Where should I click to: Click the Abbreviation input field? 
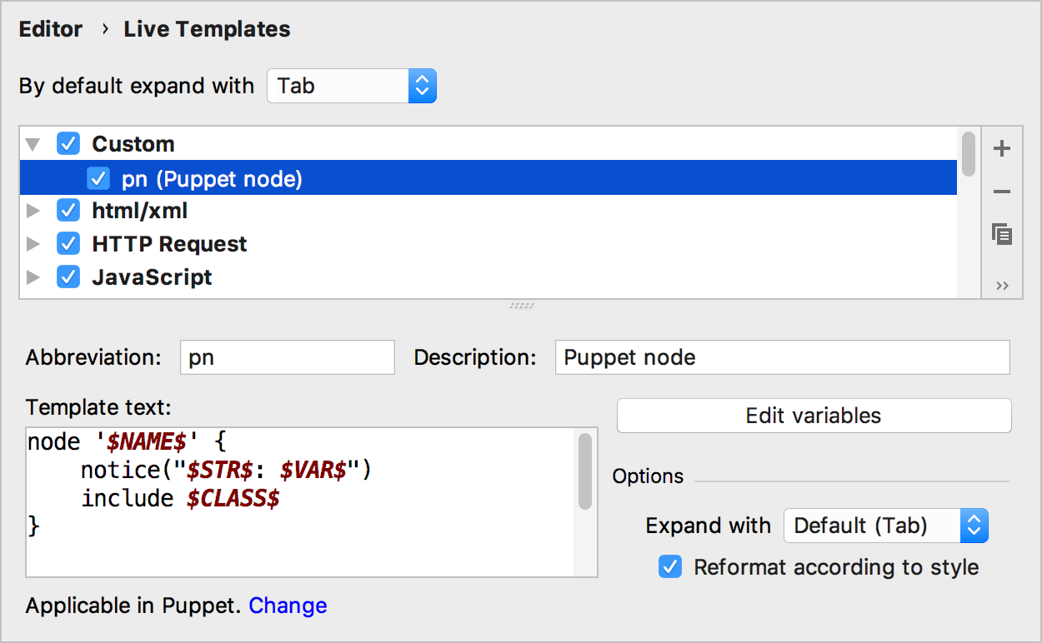tap(287, 357)
